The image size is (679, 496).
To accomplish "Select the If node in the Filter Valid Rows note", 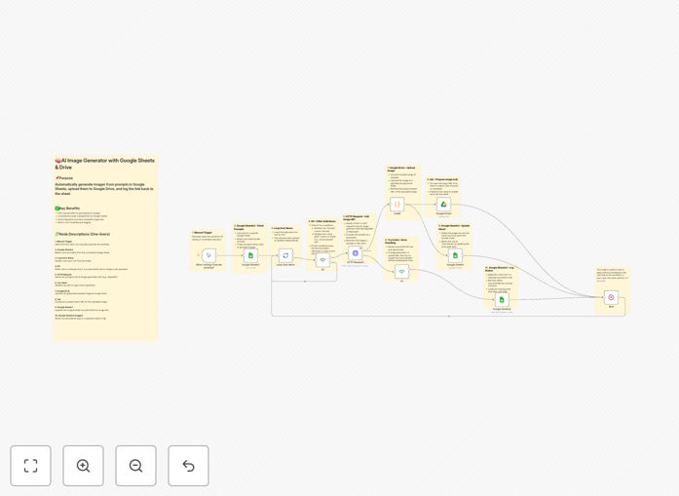I will click(x=322, y=260).
